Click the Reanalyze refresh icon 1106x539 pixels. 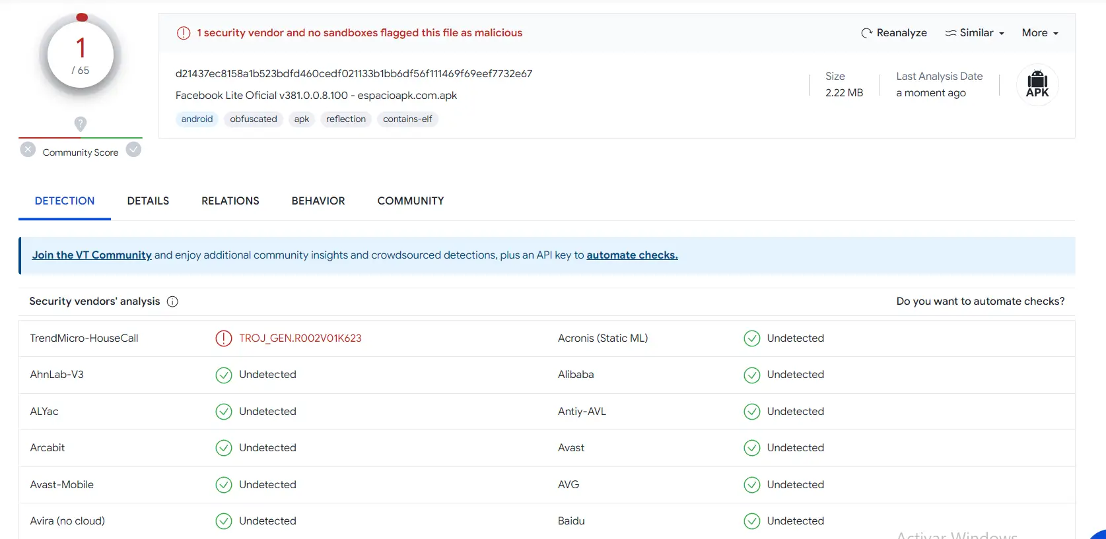(866, 33)
